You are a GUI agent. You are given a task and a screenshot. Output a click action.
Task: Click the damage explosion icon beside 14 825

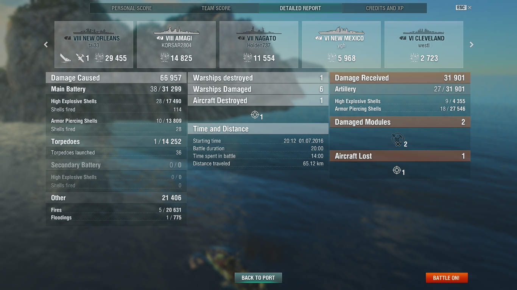(x=165, y=58)
